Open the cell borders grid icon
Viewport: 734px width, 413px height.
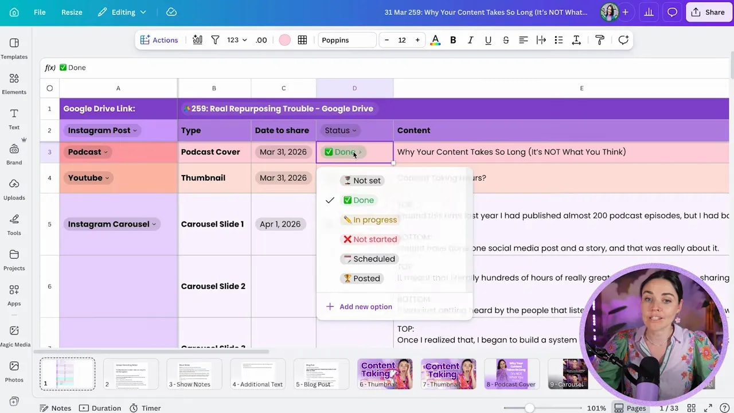(x=302, y=40)
